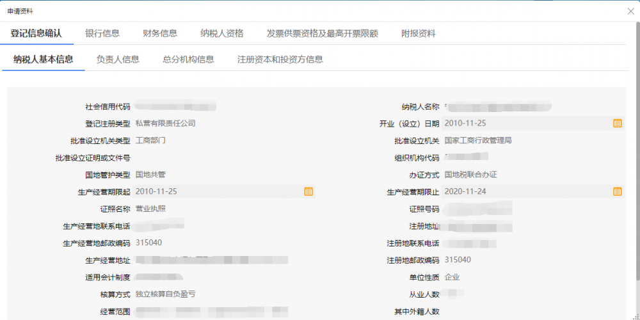View 注册资本和投资方信息 sub-tab

pos(280,60)
